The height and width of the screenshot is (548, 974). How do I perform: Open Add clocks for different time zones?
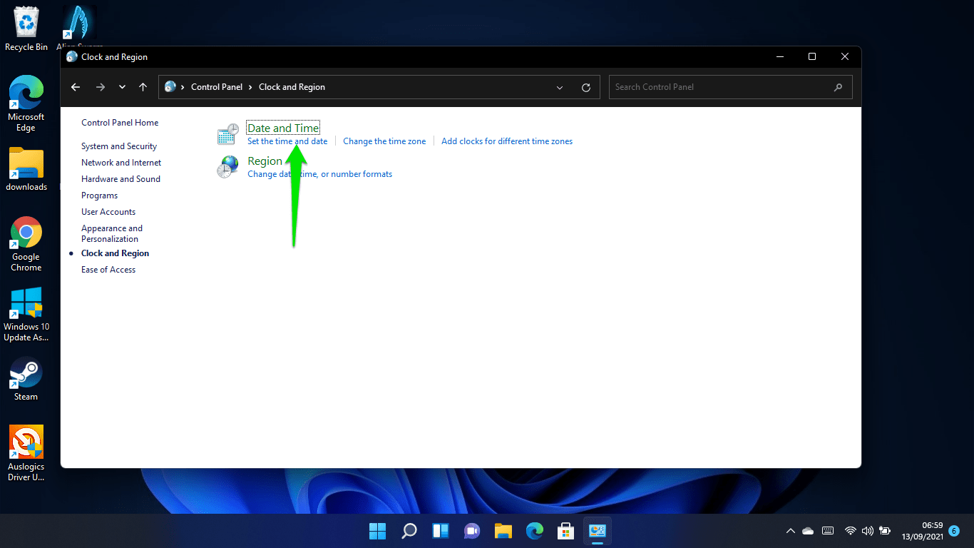tap(507, 141)
